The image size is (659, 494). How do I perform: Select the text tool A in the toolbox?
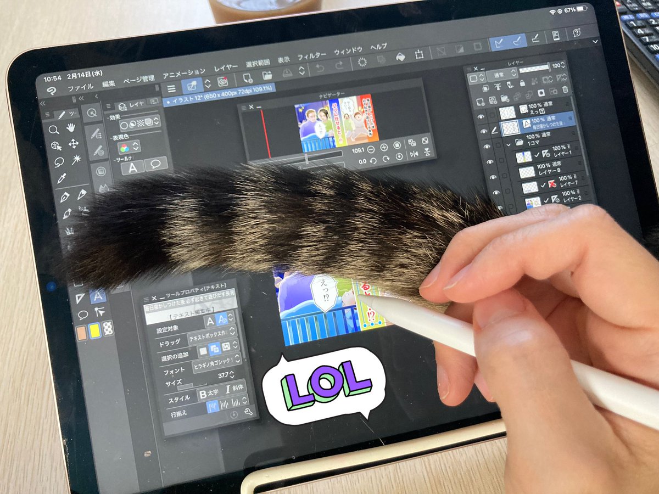(x=97, y=296)
